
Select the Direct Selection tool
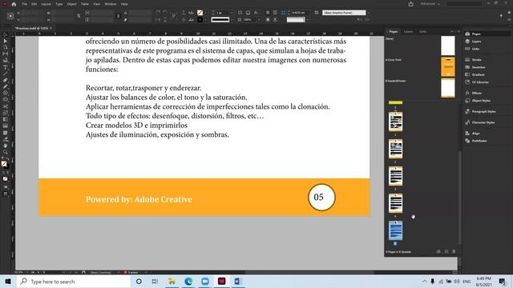6,41
